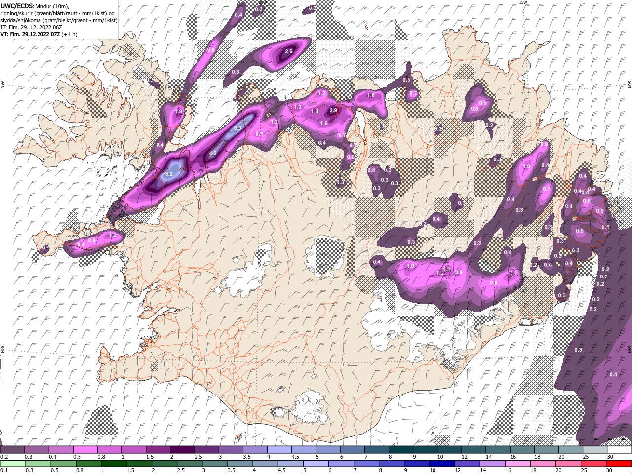Click lower legend swatch between 0.1 and 0.3
632x474 pixels.
13,463
